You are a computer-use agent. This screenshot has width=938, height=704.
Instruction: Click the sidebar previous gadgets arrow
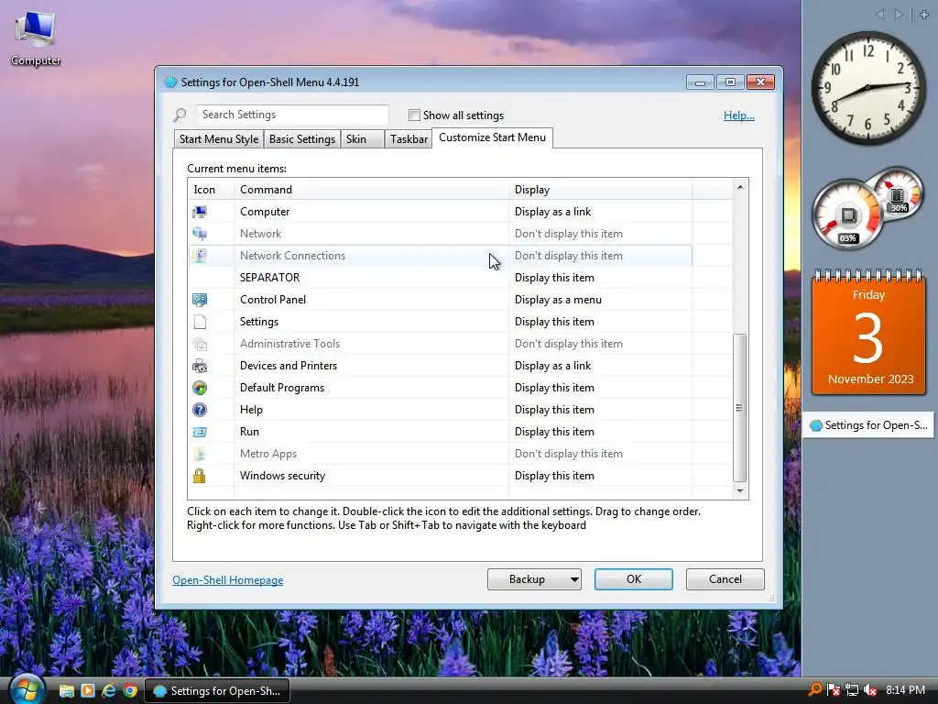coord(880,15)
